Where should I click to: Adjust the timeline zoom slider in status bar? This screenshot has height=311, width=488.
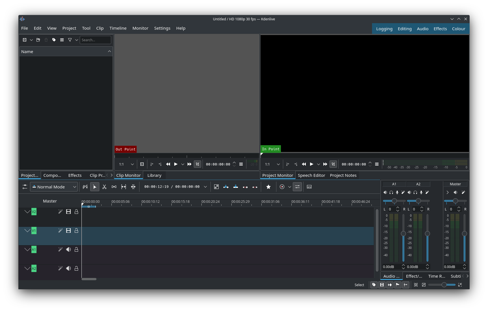442,285
